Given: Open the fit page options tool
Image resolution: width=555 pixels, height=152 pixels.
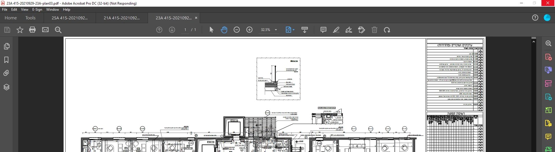Looking at the screenshot, I should pos(288,30).
